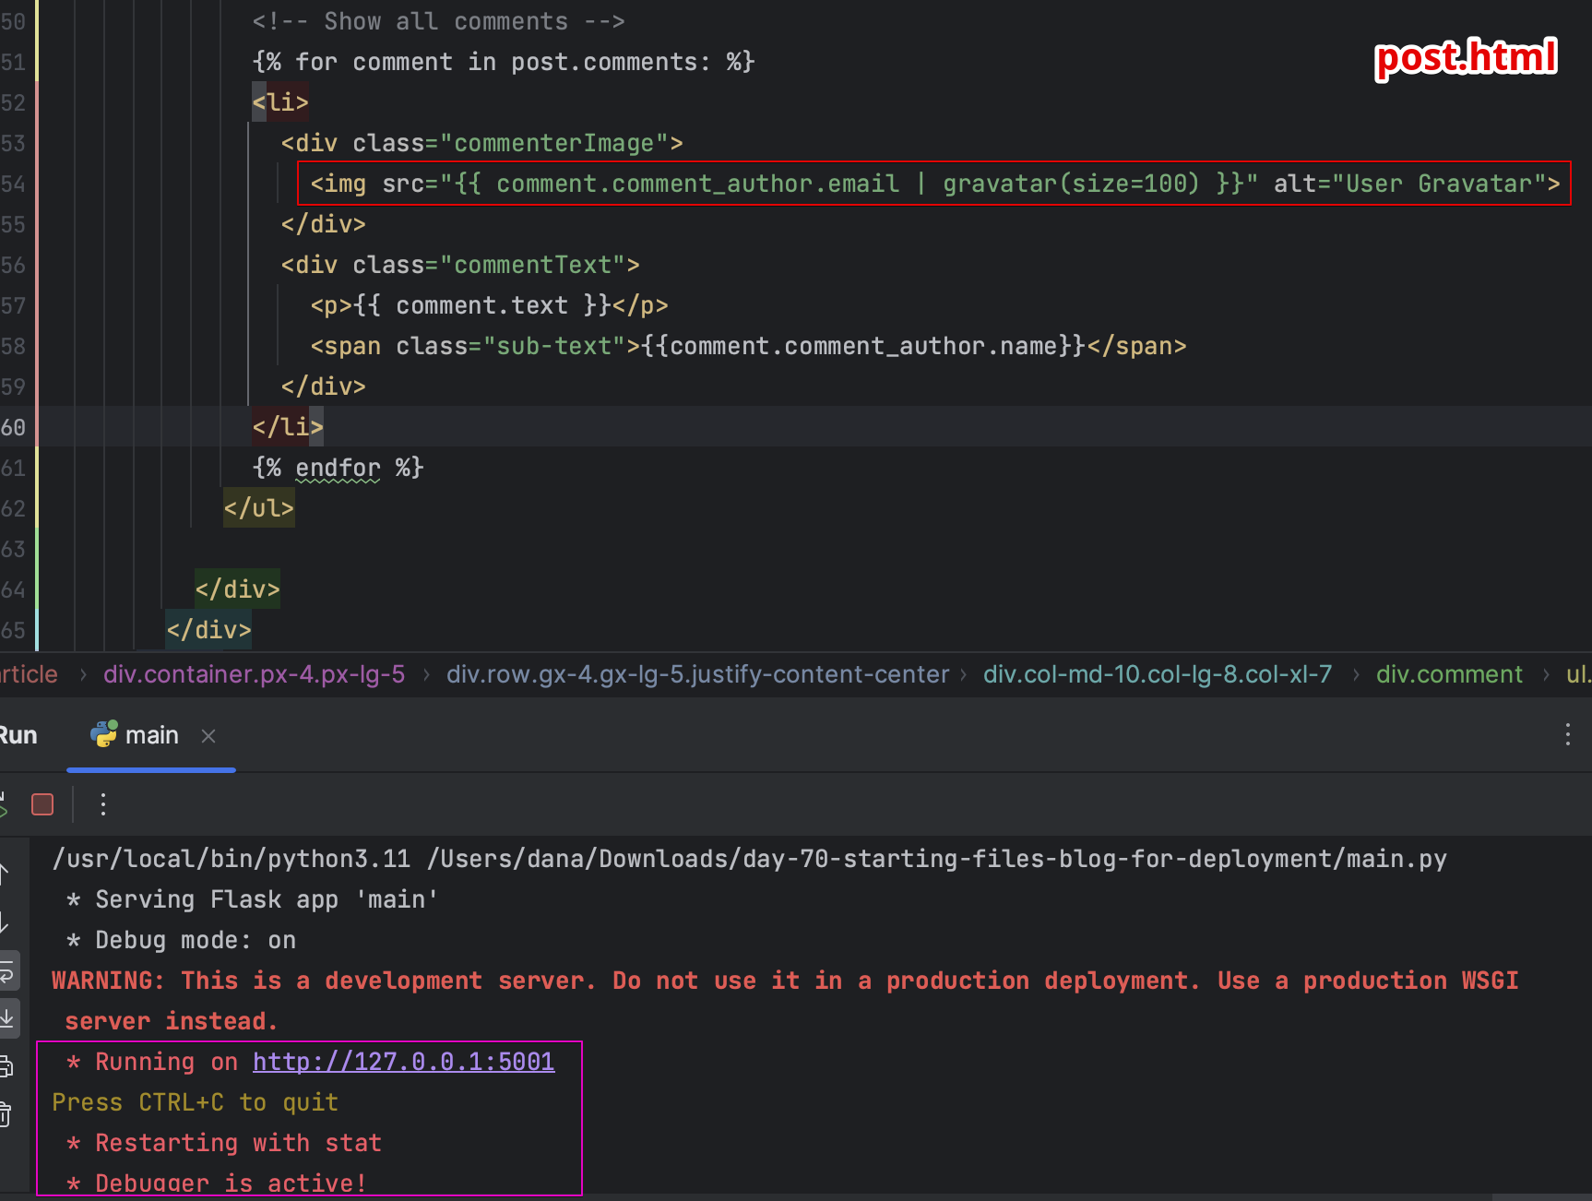Click the span class="sub-text" line
1592x1201 pixels.
tap(748, 346)
